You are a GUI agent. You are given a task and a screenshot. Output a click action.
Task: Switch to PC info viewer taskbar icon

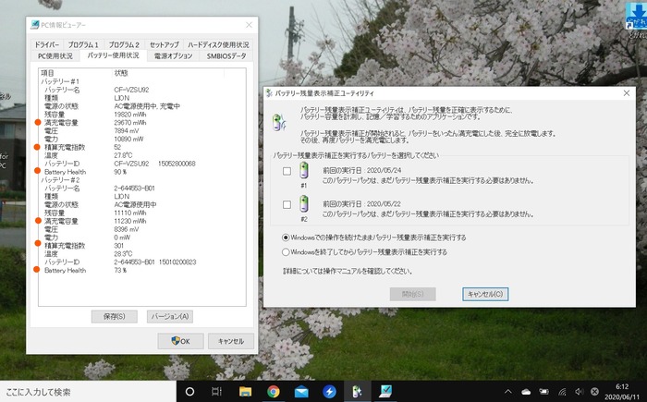[x=385, y=391]
